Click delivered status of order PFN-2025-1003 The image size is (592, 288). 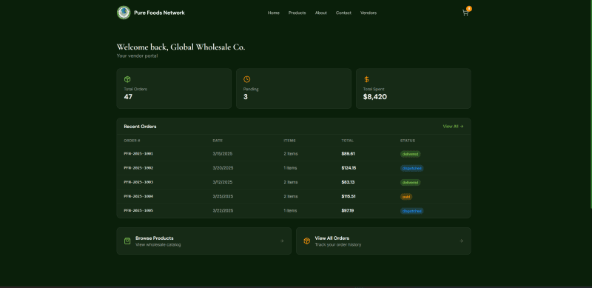pyautogui.click(x=411, y=183)
